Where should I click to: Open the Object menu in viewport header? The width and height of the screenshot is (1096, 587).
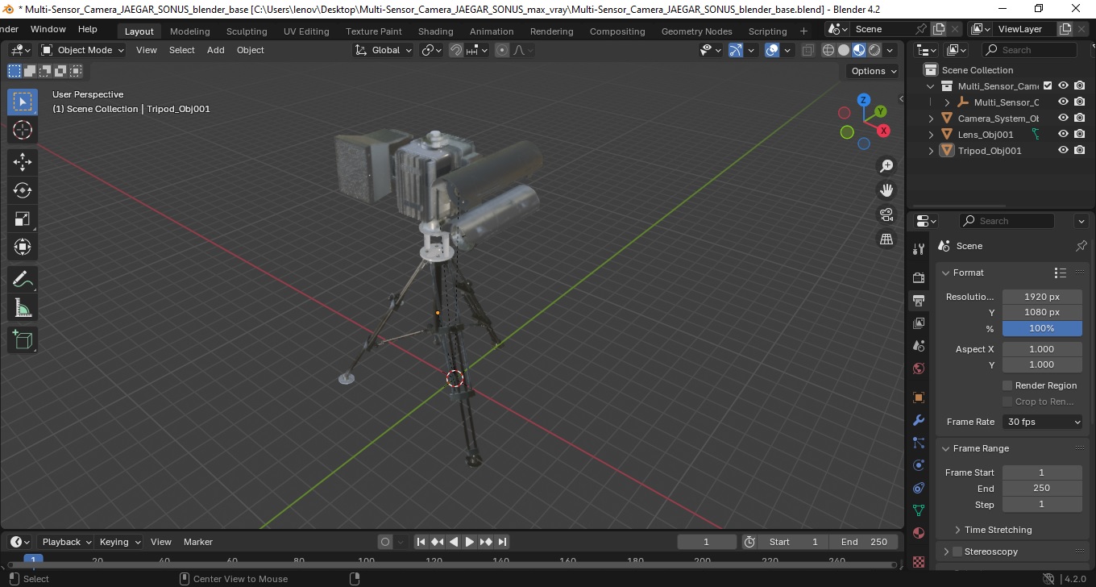pyautogui.click(x=250, y=50)
